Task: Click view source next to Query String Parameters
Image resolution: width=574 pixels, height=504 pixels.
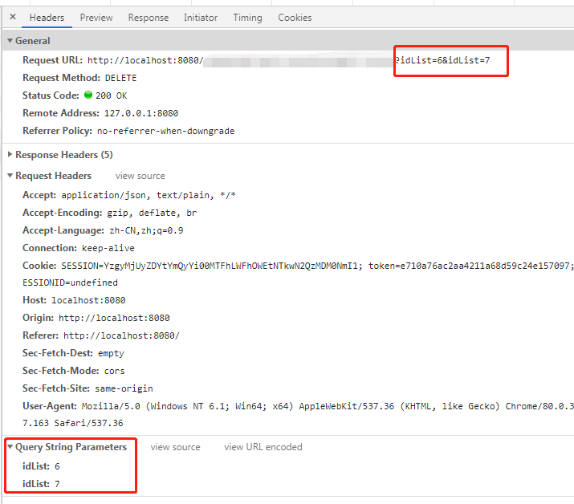Action: click(x=175, y=447)
